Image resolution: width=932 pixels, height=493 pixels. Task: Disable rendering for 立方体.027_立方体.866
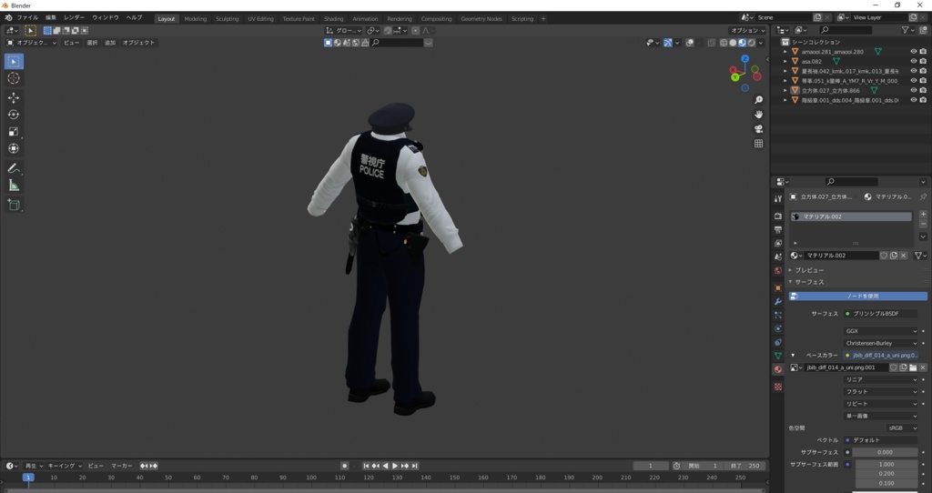pyautogui.click(x=923, y=90)
